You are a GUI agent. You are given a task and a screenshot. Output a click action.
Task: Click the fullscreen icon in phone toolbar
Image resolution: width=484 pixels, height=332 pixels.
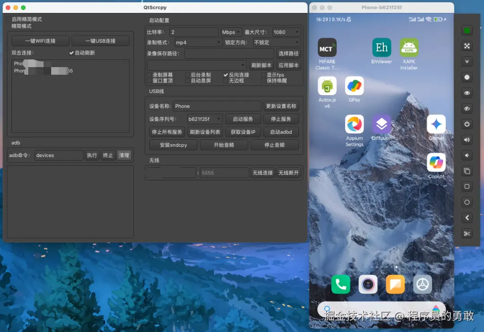[467, 46]
